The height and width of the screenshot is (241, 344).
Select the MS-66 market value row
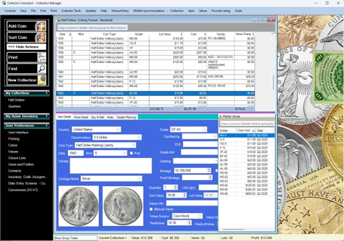[x=246, y=194]
